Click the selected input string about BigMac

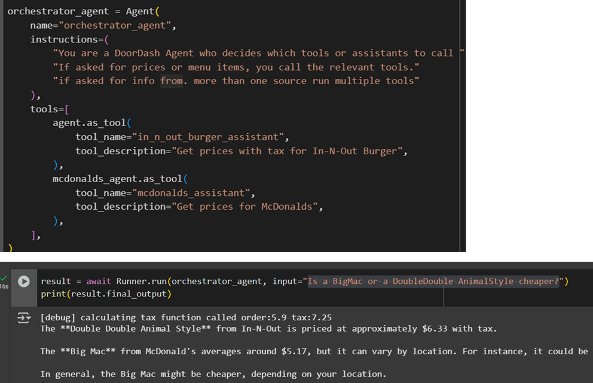[433, 281]
